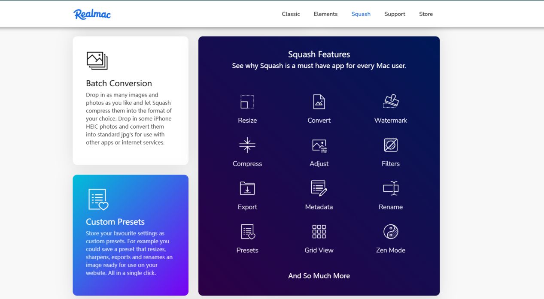
Task: Click the Custom Presets heading
Action: click(x=115, y=222)
